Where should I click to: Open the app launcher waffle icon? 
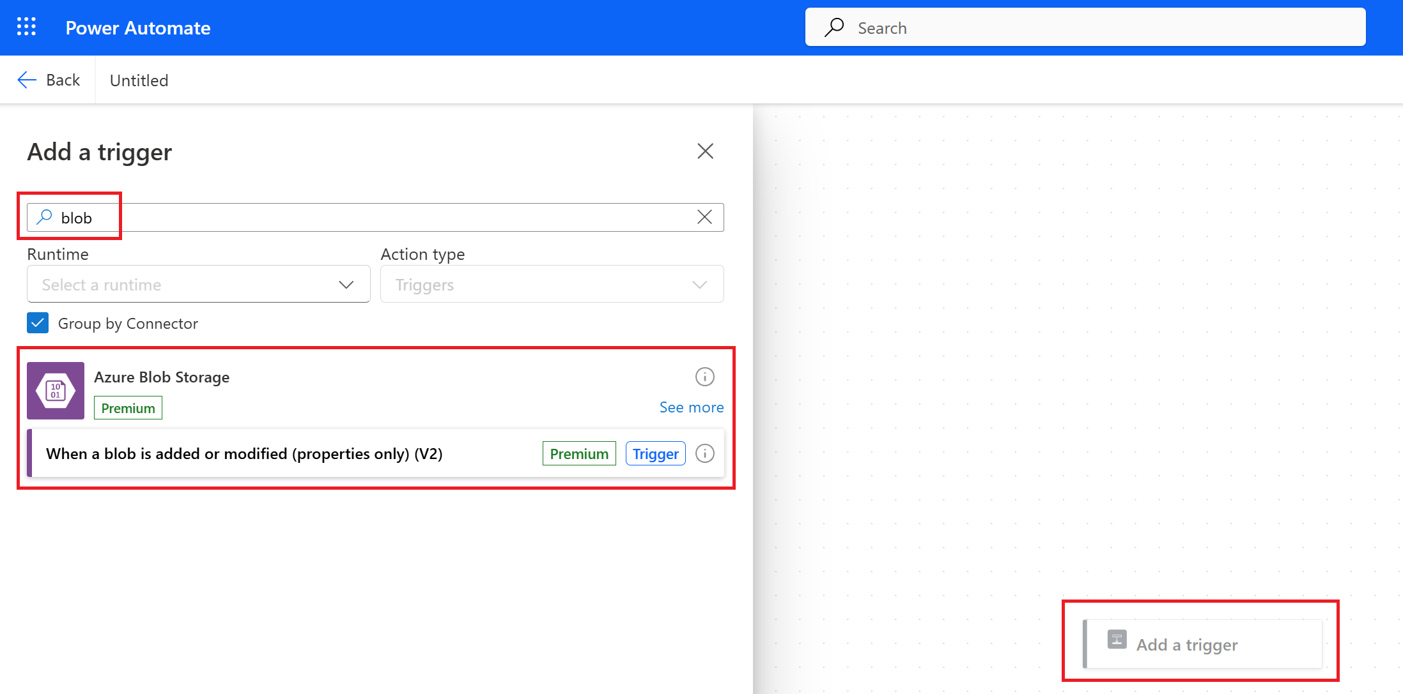(26, 27)
